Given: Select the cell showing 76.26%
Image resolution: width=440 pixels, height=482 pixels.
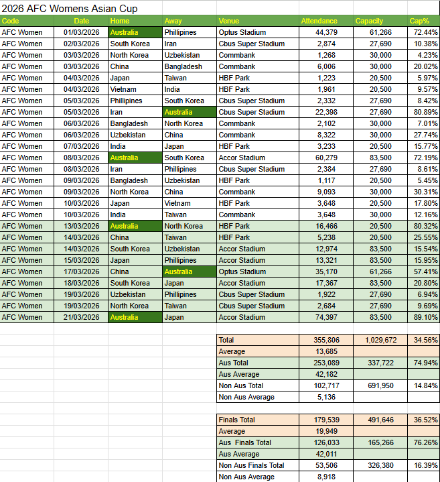Looking at the screenshot, I should 424,442.
